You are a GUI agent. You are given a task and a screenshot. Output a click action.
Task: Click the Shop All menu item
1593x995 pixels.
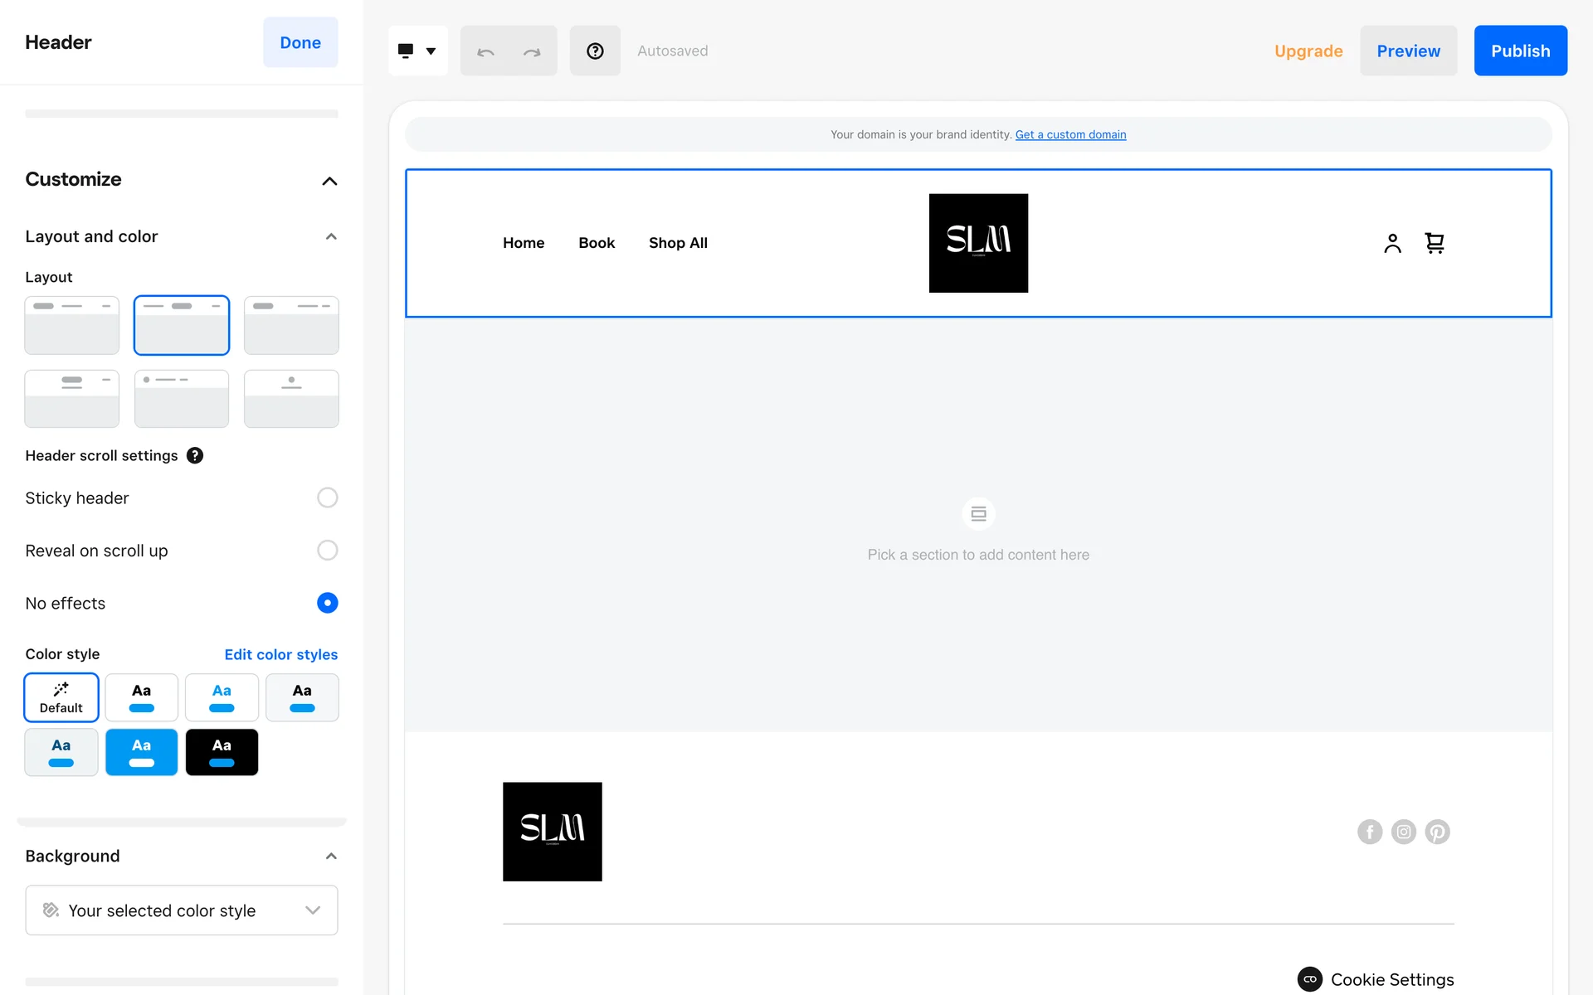[678, 243]
